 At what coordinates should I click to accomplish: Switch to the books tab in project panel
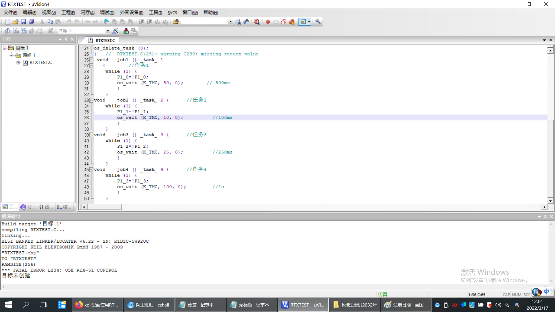point(28,207)
